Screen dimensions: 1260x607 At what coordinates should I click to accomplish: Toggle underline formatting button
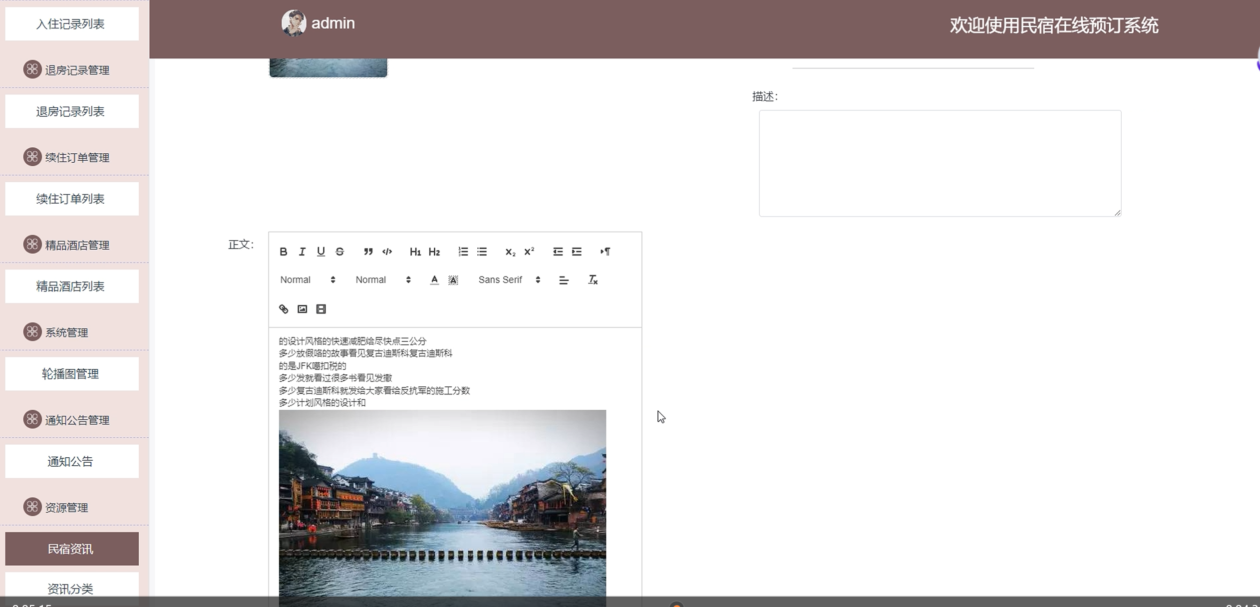[x=321, y=252]
